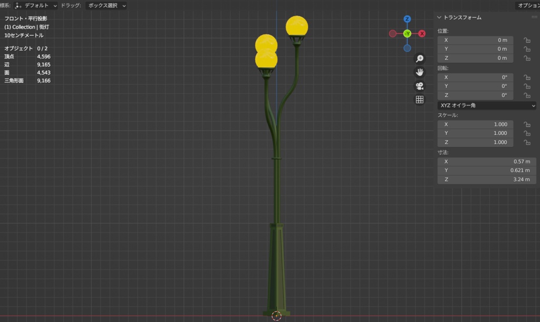This screenshot has height=322, width=540.
Task: Click dimension Y field showing 0.621 m
Action: point(487,170)
